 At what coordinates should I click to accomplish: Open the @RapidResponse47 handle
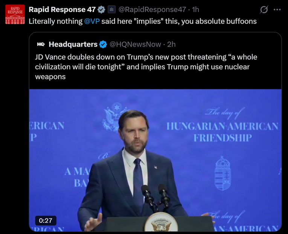pyautogui.click(x=152, y=9)
